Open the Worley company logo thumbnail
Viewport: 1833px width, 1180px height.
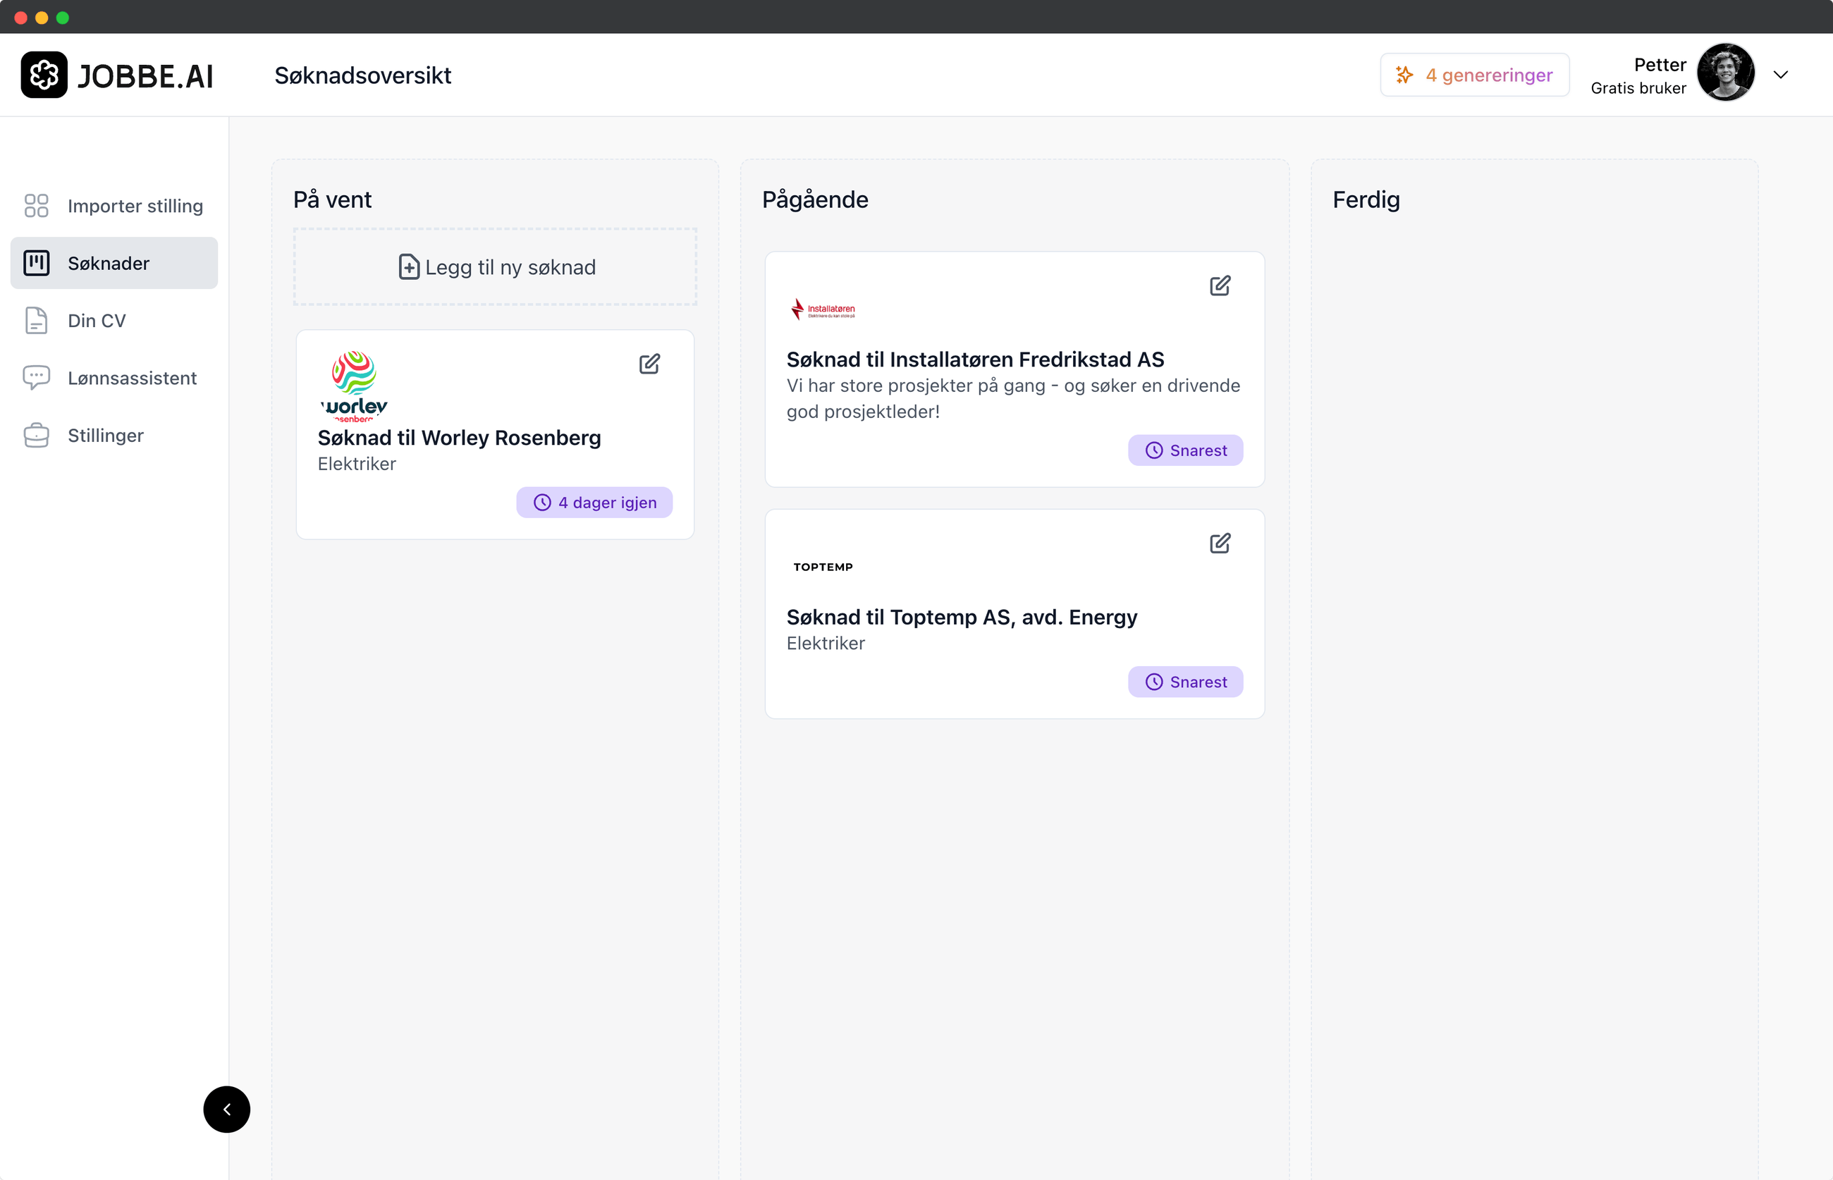[353, 385]
